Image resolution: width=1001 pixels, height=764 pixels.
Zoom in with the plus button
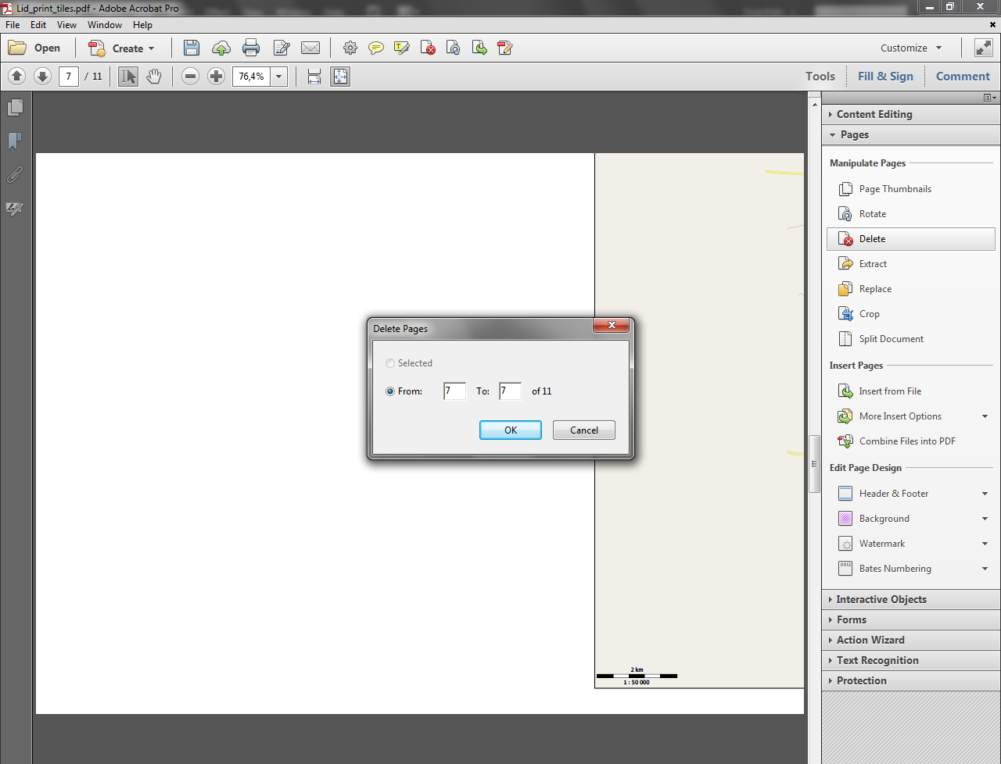(217, 76)
